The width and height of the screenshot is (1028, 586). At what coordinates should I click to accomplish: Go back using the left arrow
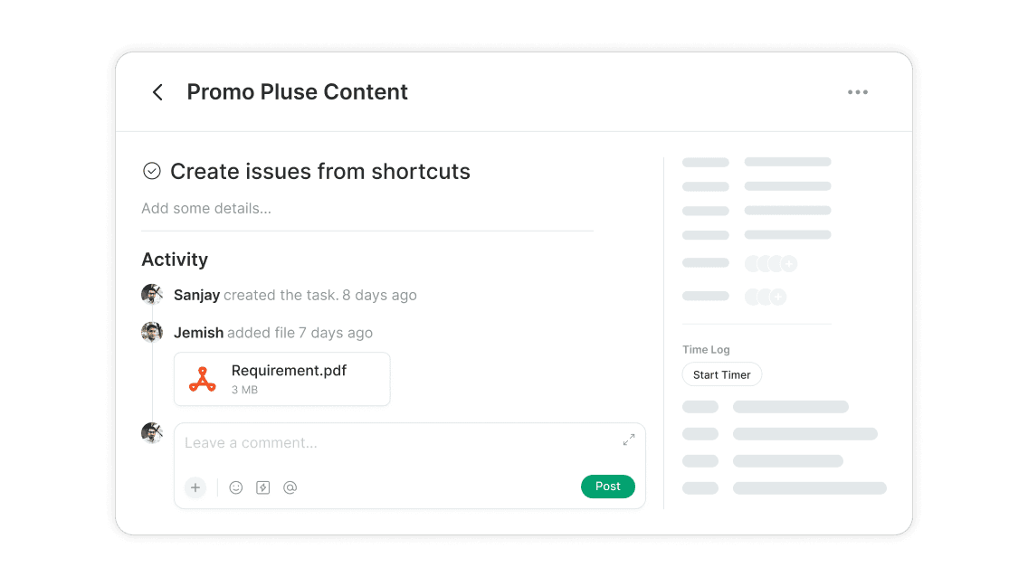pos(157,91)
